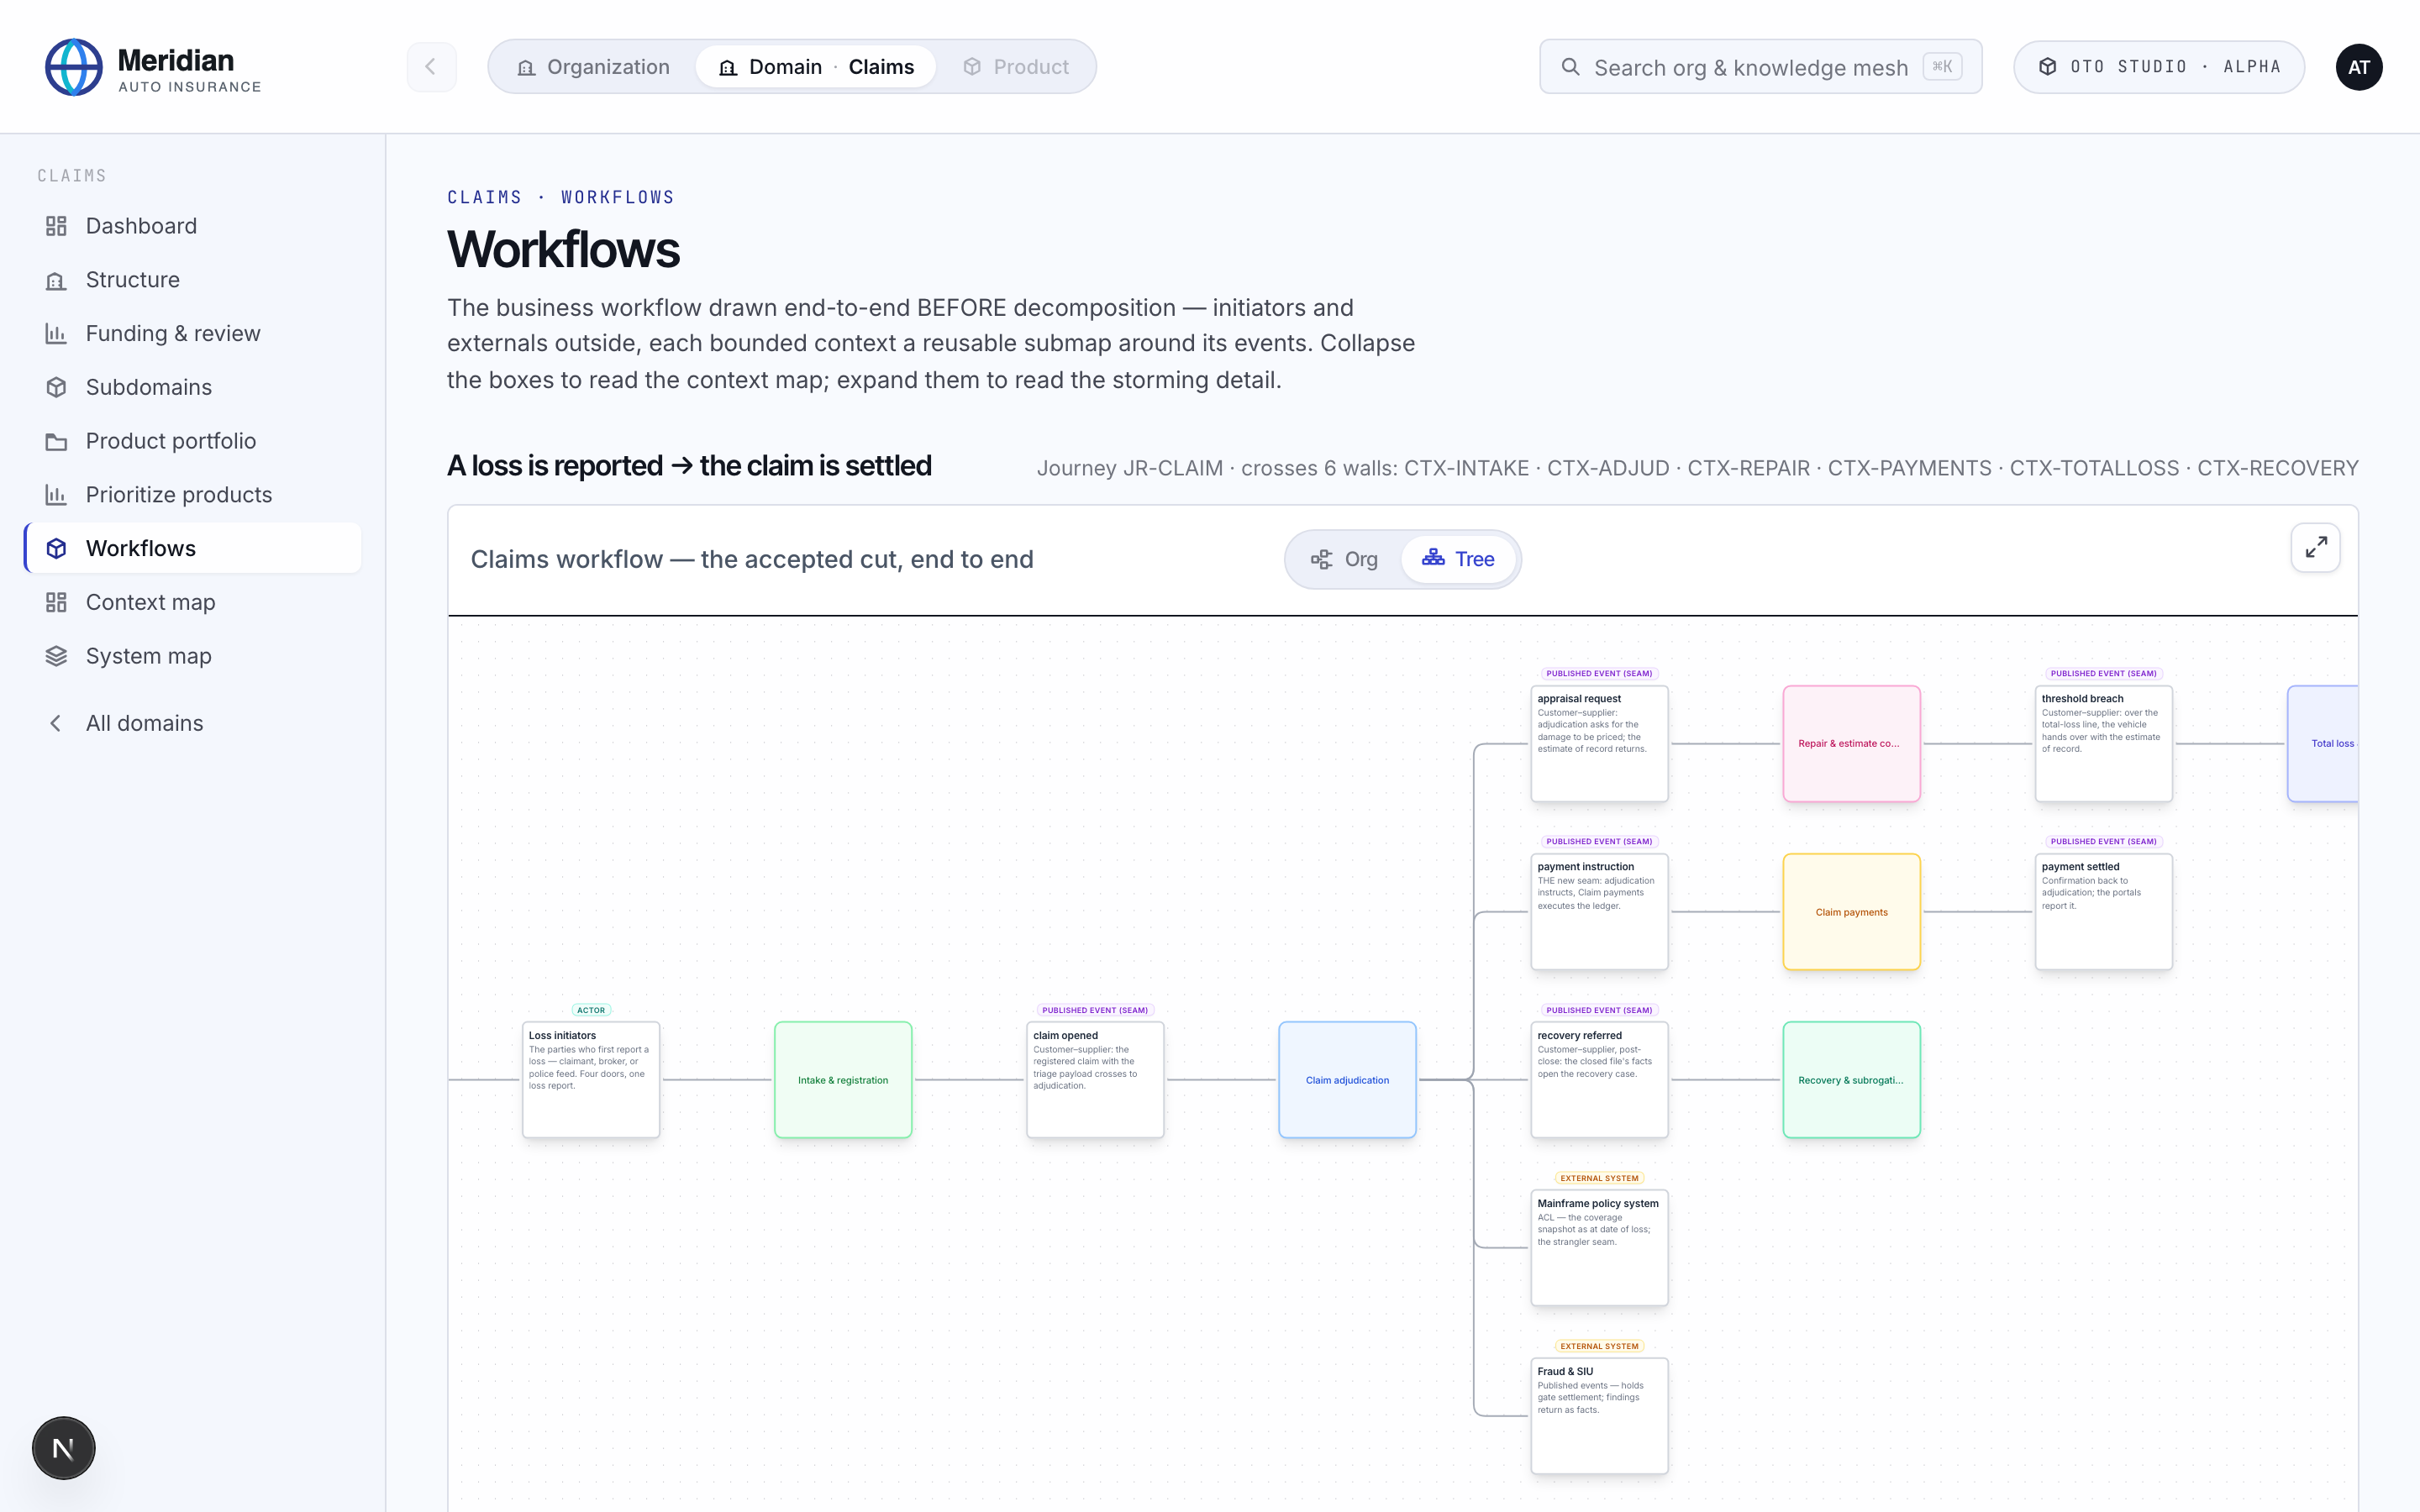Open System map in the sidebar
Screen dimensions: 2420x1512
(194, 656)
